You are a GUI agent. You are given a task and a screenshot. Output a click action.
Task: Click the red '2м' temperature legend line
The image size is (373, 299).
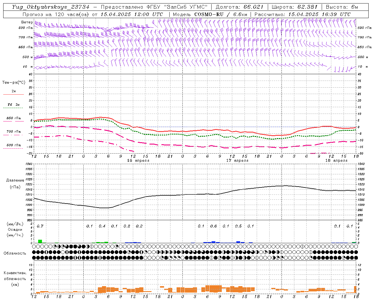pos(13,94)
